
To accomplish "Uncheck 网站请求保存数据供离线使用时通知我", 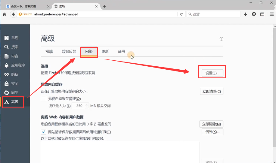I will pyautogui.click(x=44, y=132).
